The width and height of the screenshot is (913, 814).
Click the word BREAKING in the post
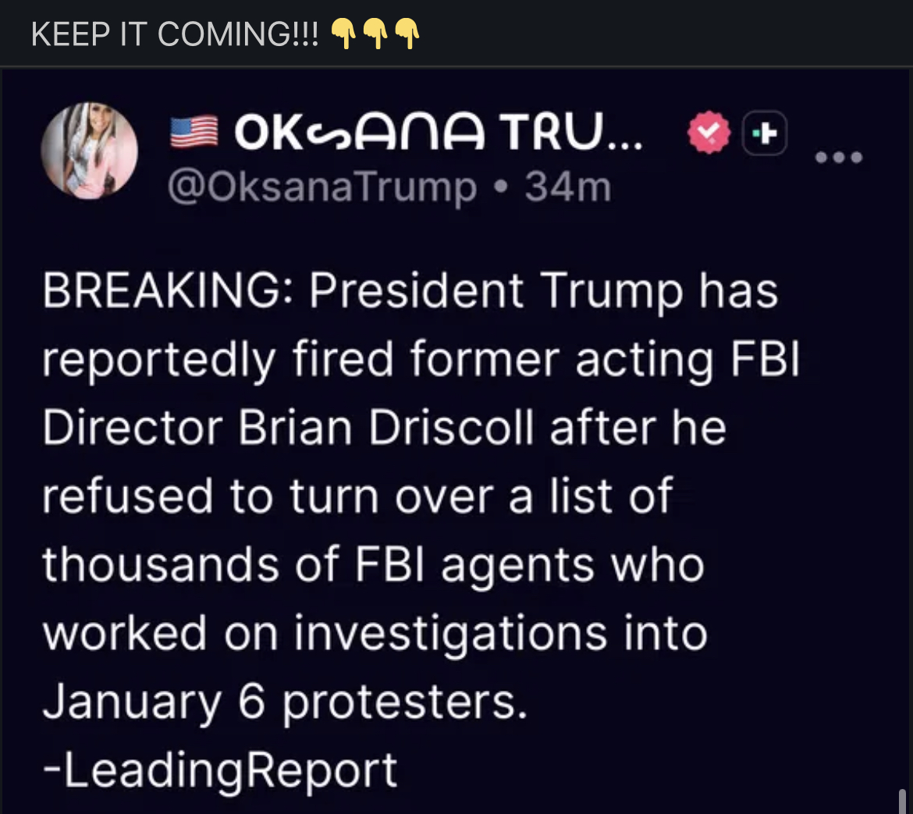click(x=160, y=291)
